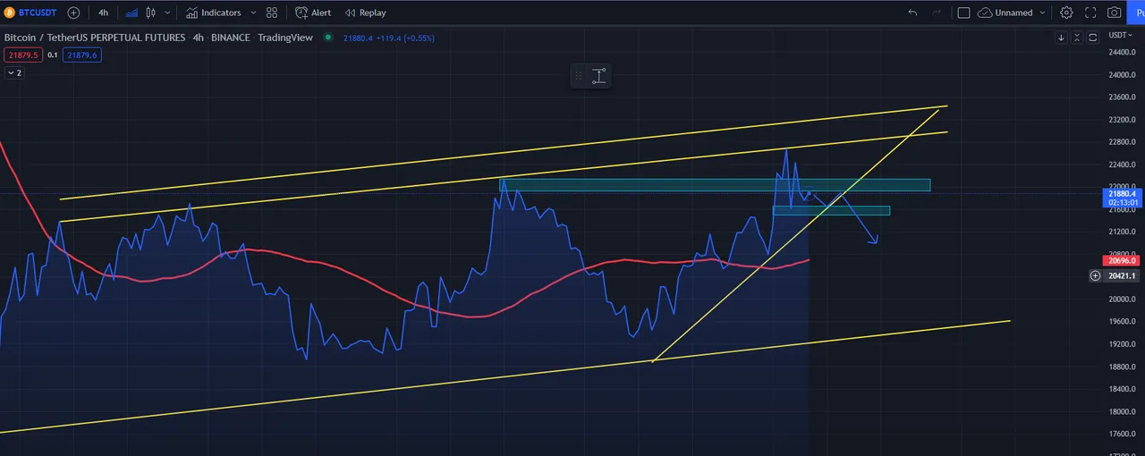Click the measure tool icon in floating toolbar
Screen dimensions: 1145x456
pyautogui.click(x=598, y=76)
